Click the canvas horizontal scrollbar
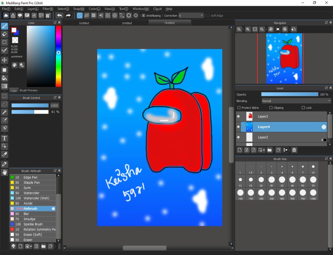 point(145,248)
